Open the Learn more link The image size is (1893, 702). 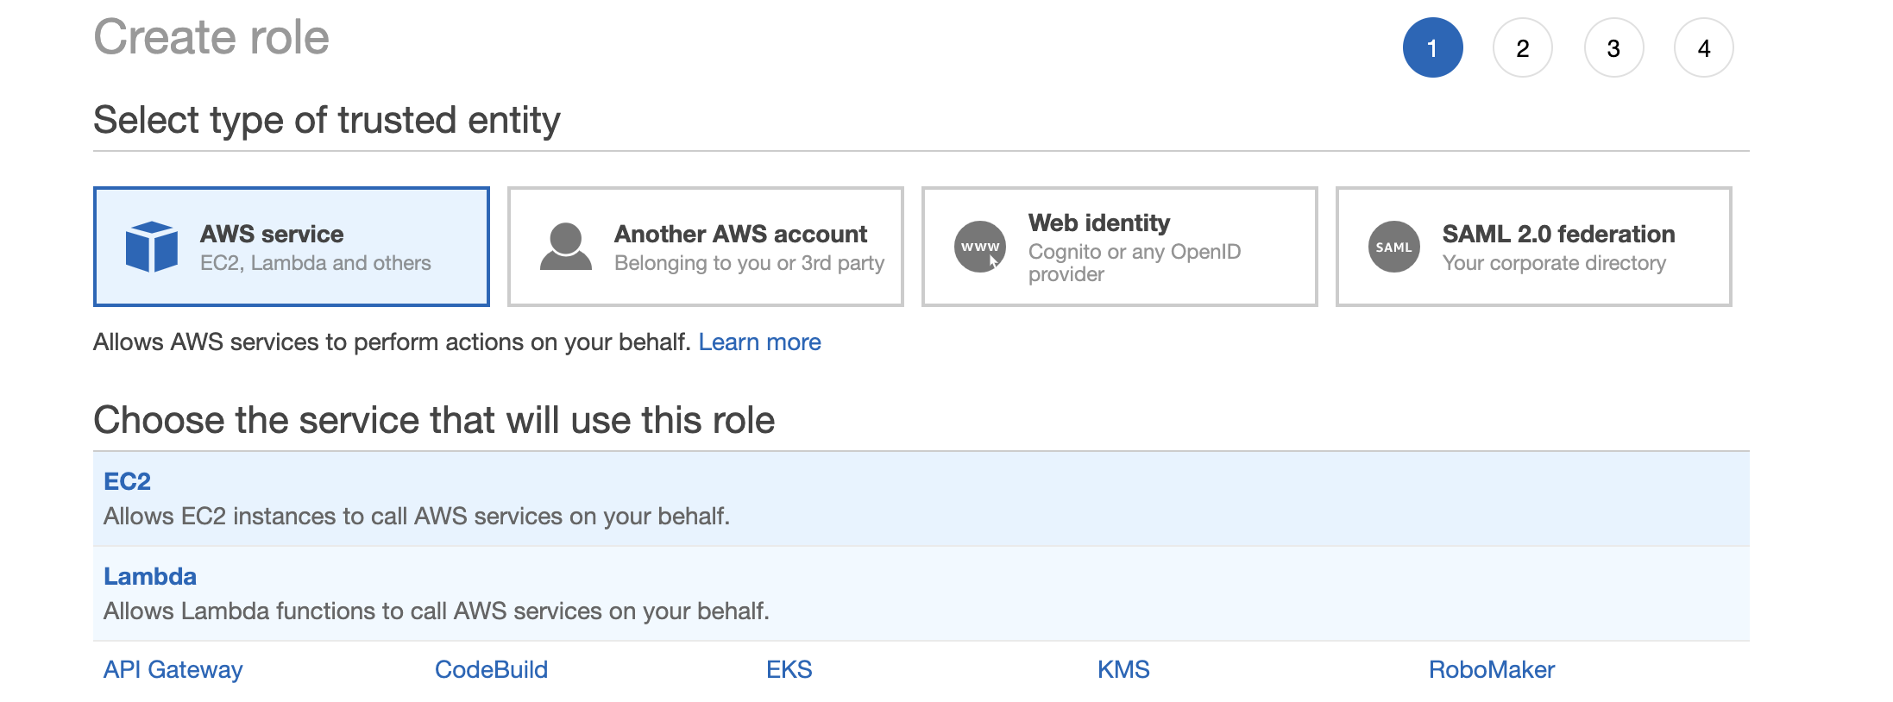click(x=759, y=342)
